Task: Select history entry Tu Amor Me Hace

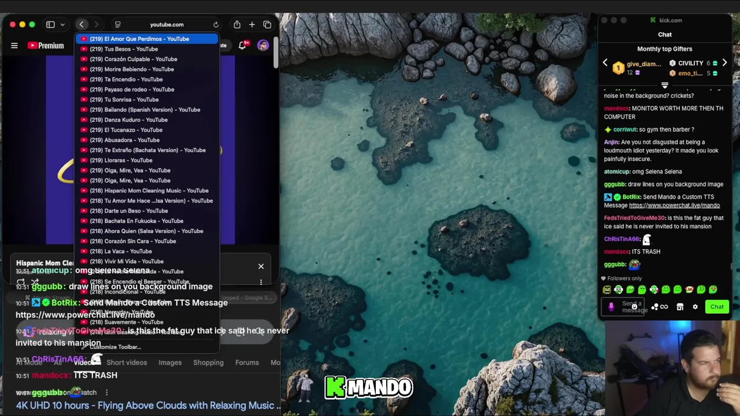Action: pyautogui.click(x=147, y=200)
